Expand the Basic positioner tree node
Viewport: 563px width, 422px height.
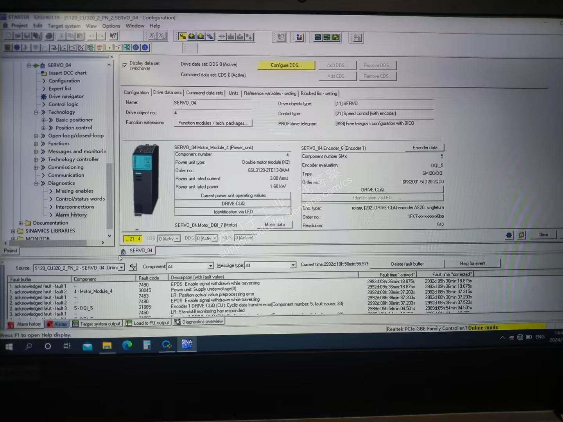(43, 120)
